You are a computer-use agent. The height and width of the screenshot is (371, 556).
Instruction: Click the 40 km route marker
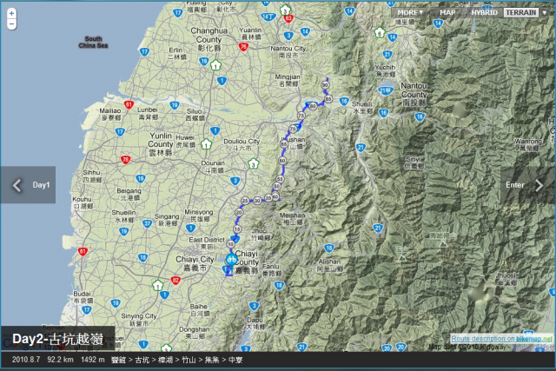pos(275,196)
